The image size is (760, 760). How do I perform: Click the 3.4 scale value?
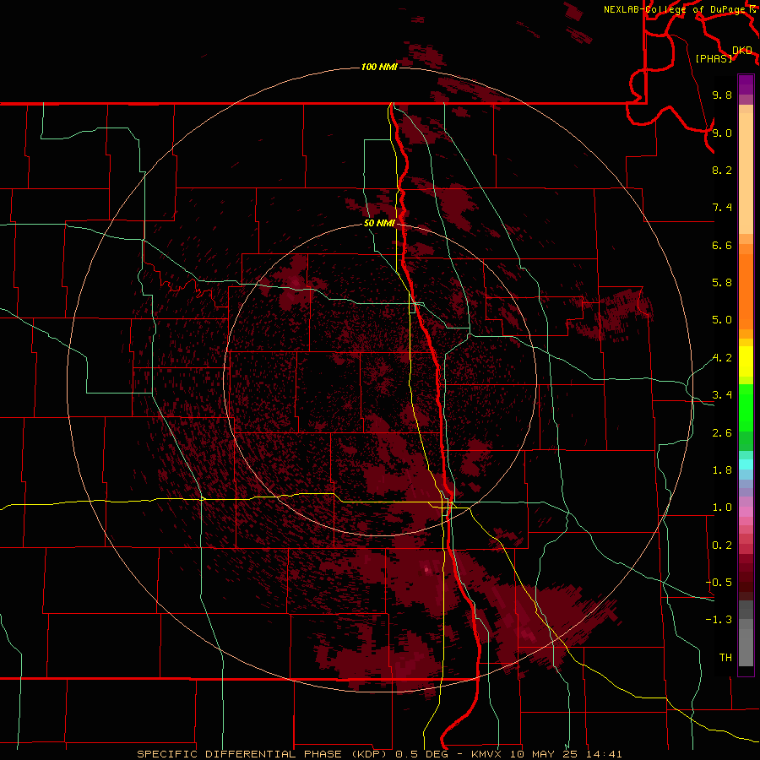click(x=722, y=395)
